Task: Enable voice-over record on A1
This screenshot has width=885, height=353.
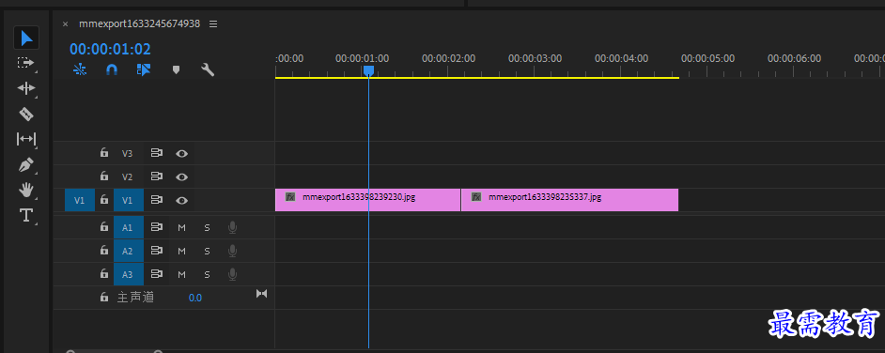Action: pos(232,227)
